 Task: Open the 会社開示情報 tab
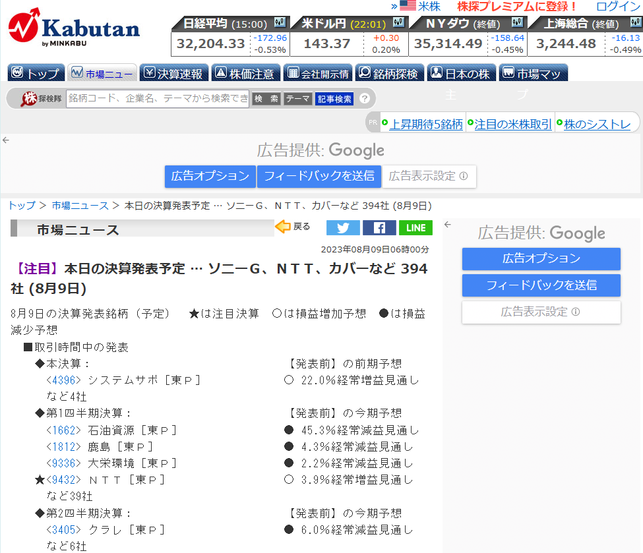click(x=316, y=73)
